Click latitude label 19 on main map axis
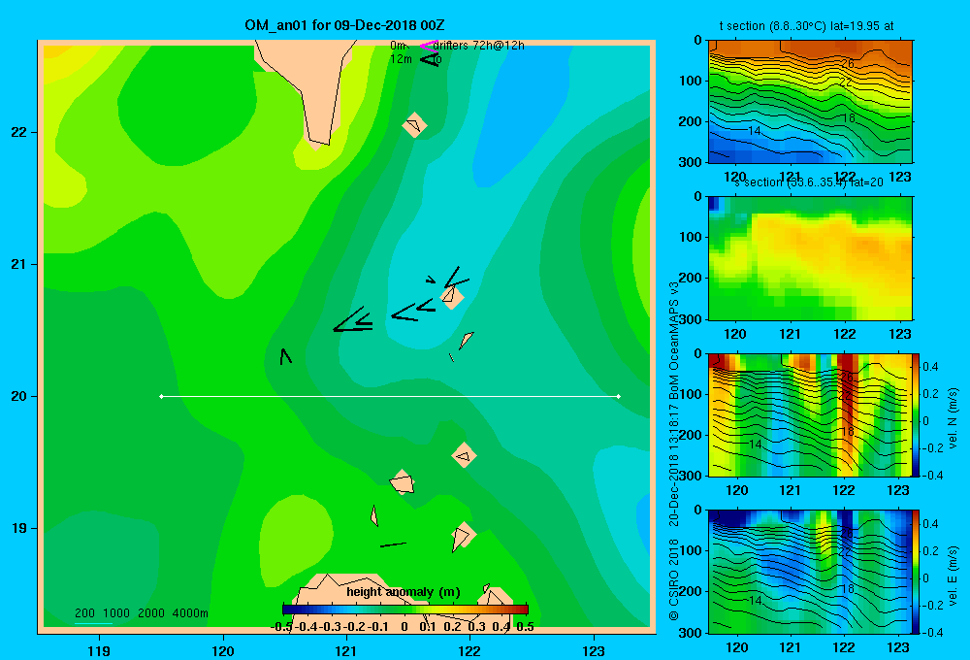Image resolution: width=970 pixels, height=660 pixels. pyautogui.click(x=18, y=528)
